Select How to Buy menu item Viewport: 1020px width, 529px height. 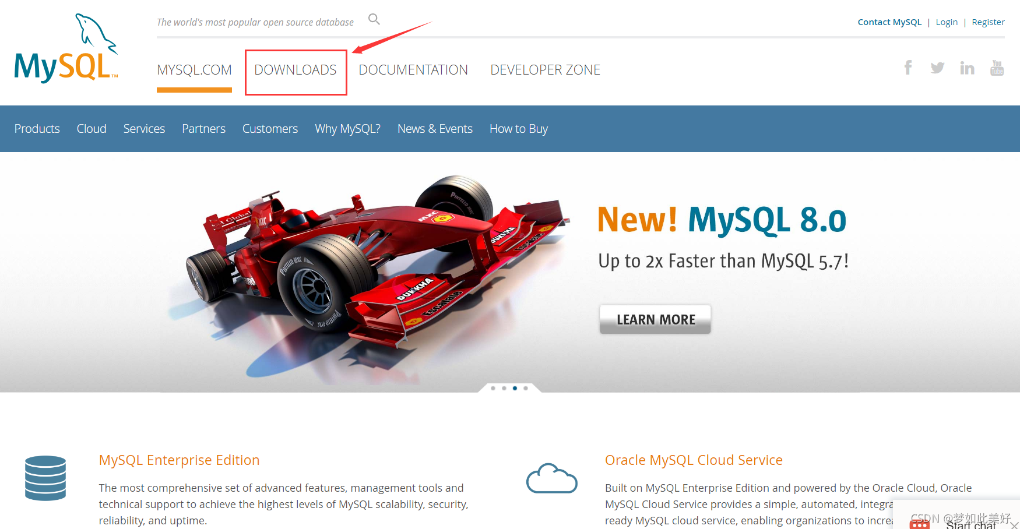tap(519, 129)
